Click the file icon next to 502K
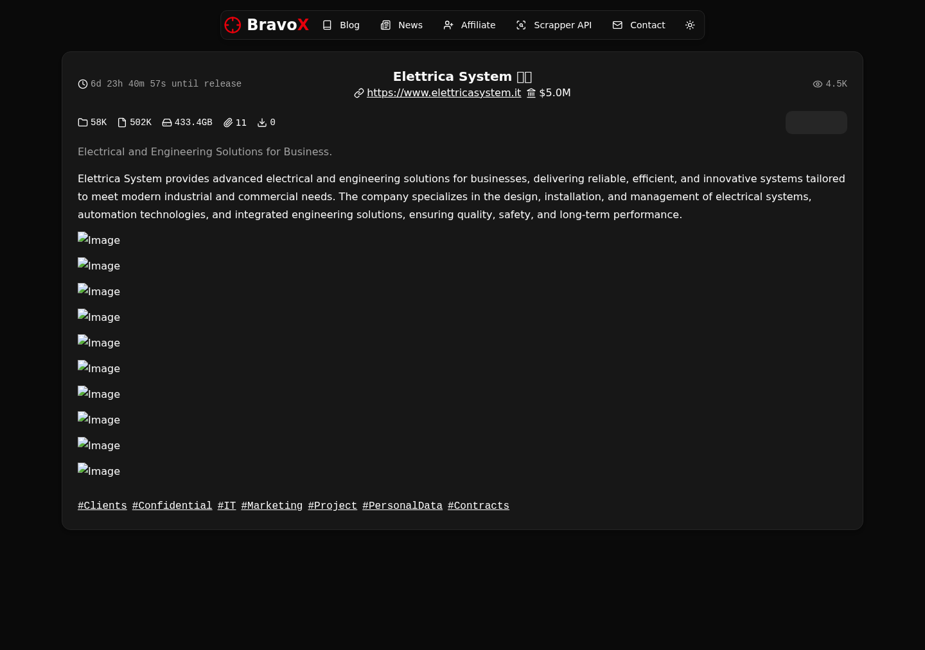The height and width of the screenshot is (650, 925). (122, 123)
